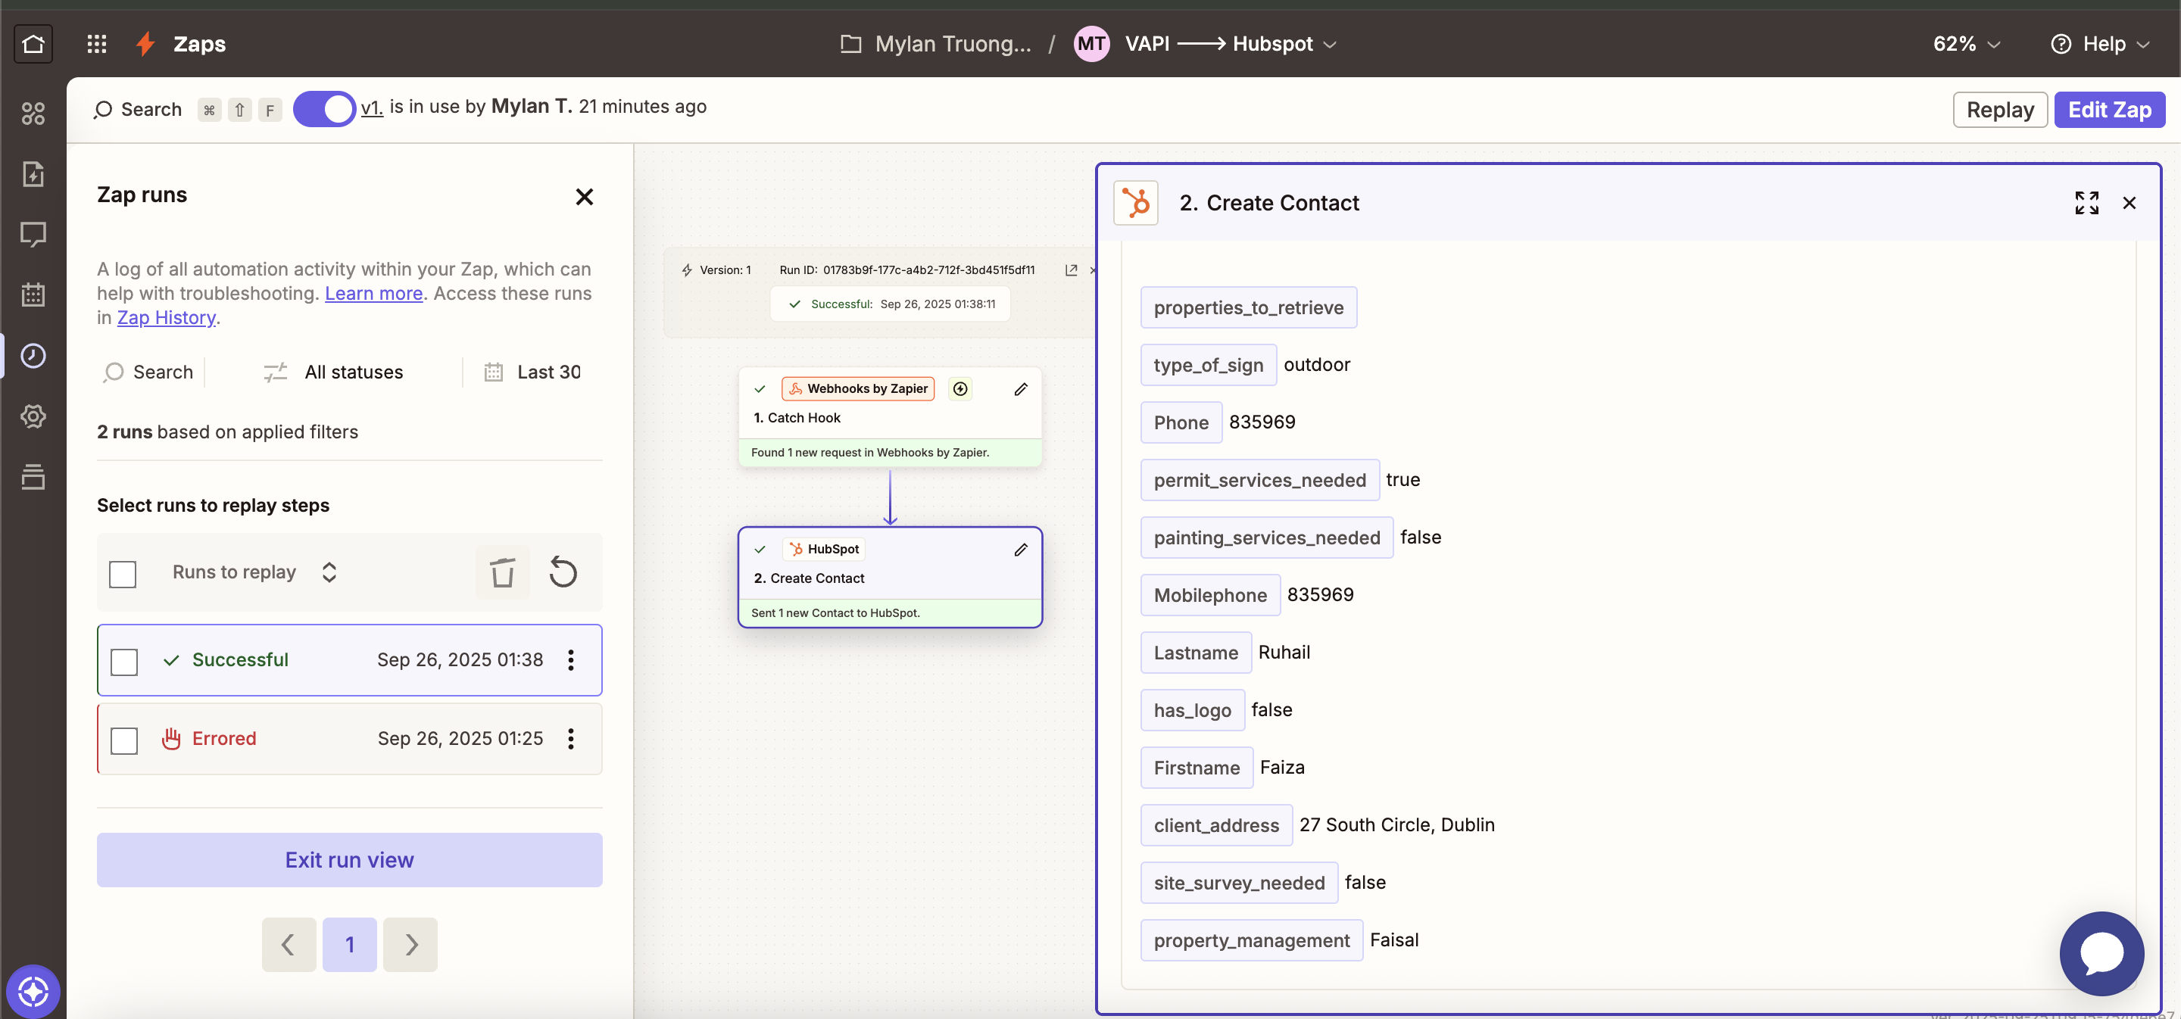
Task: Click the home icon in top bar
Action: [33, 43]
